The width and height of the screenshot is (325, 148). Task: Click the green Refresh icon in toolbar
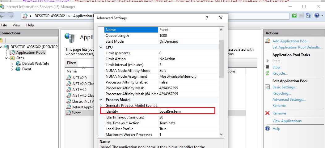click(x=294, y=15)
